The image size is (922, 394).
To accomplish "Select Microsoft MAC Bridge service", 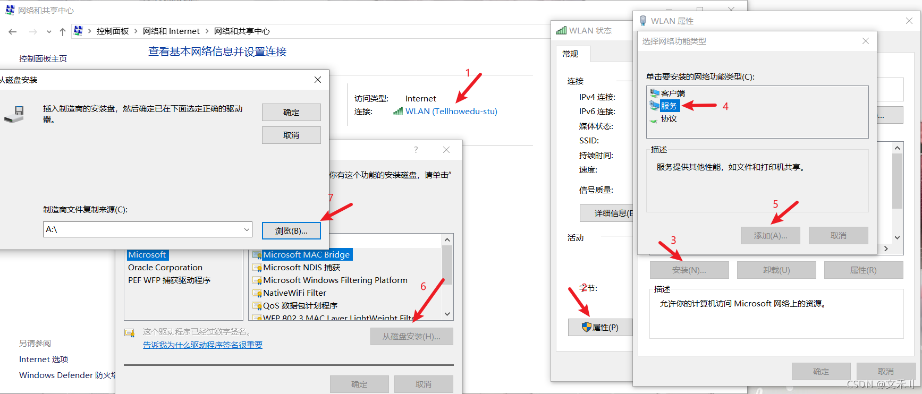I will pos(306,255).
